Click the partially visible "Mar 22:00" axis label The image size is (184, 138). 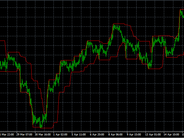point(7,134)
